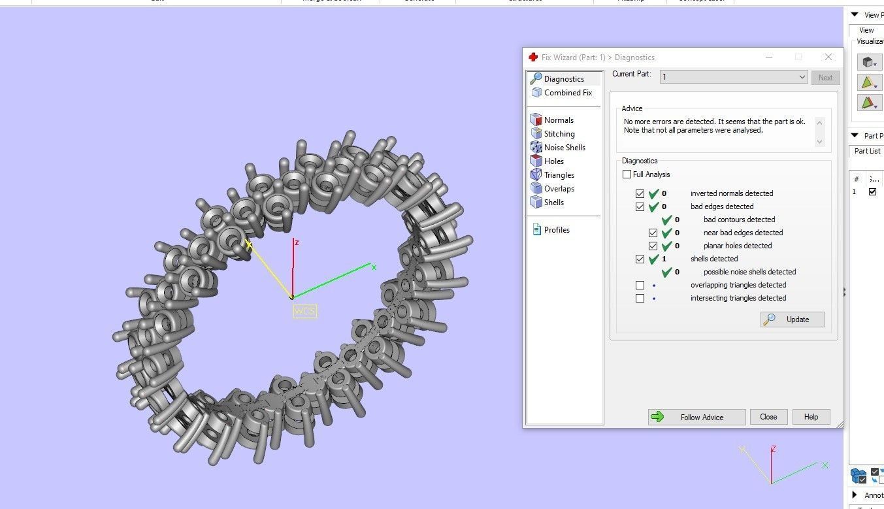The width and height of the screenshot is (884, 509).
Task: Close the Fix Wizard window
Action: [x=828, y=57]
